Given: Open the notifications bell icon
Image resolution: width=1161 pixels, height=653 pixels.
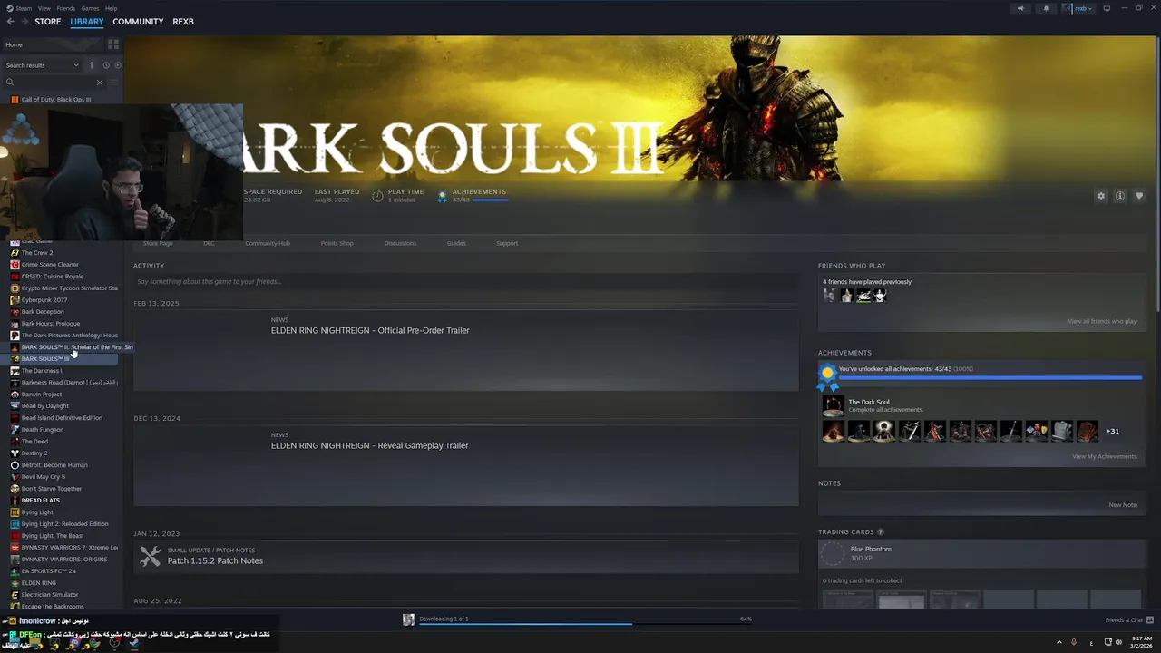Looking at the screenshot, I should [1046, 8].
